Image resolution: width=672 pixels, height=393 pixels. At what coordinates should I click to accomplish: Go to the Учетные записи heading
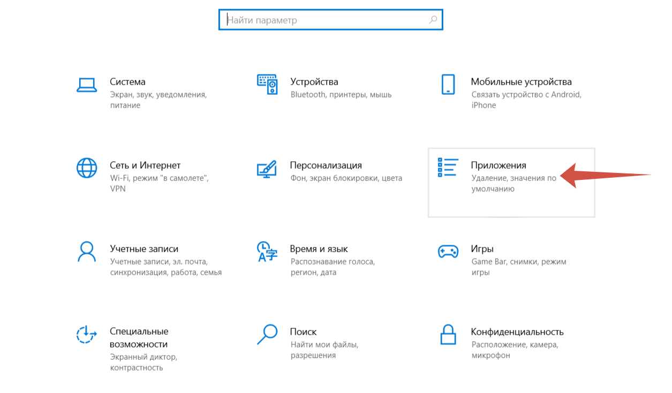144,249
